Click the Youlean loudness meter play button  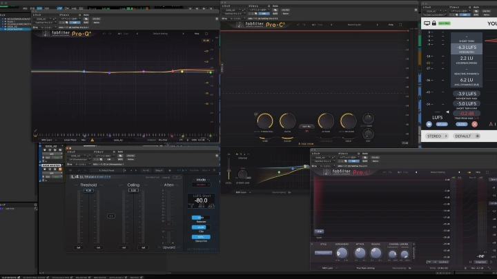(x=429, y=124)
